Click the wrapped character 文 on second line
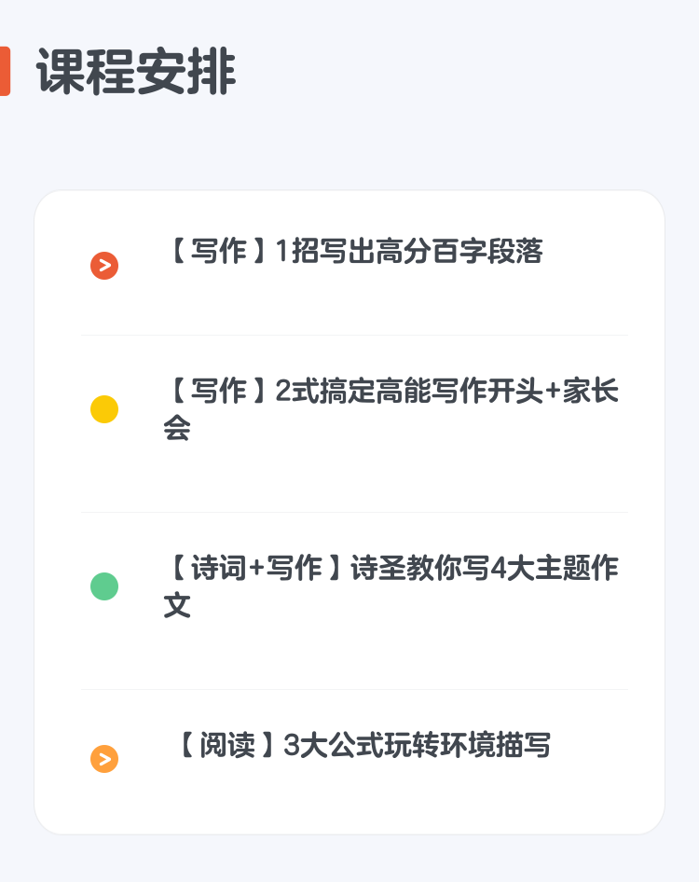This screenshot has width=699, height=882. 177,605
